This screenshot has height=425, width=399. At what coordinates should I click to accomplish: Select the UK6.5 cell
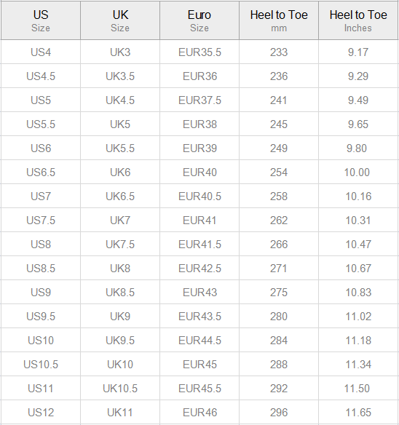tap(120, 196)
